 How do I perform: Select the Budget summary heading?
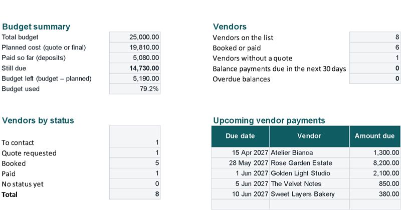(36, 26)
